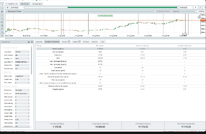Click the Итоговые Средства summary box

(x=186, y=125)
